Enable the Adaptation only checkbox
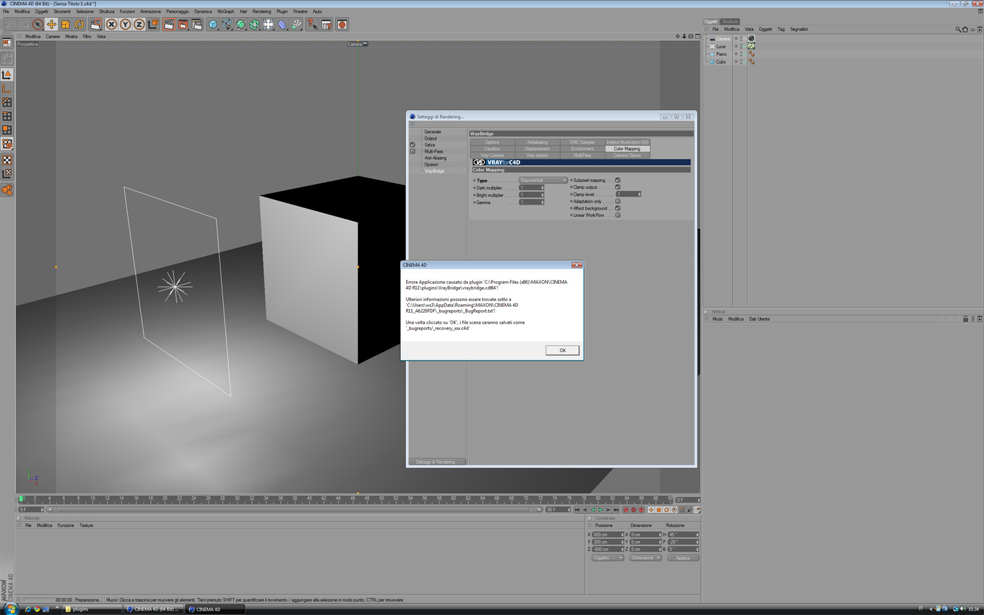 point(617,201)
